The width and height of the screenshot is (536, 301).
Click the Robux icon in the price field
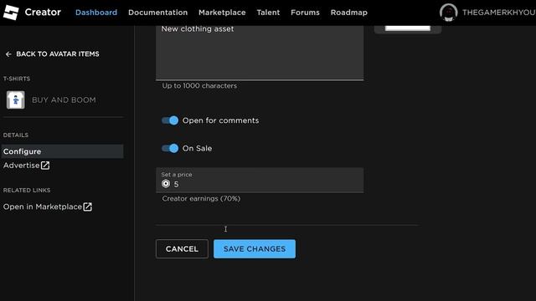tap(166, 184)
